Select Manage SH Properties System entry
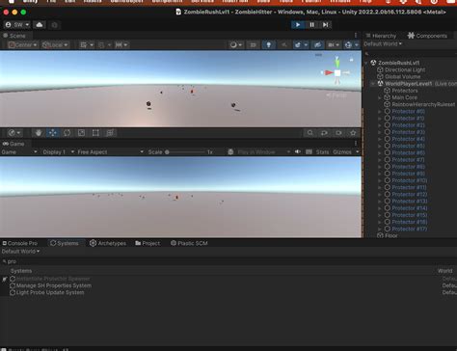This screenshot has width=457, height=351. (54, 285)
